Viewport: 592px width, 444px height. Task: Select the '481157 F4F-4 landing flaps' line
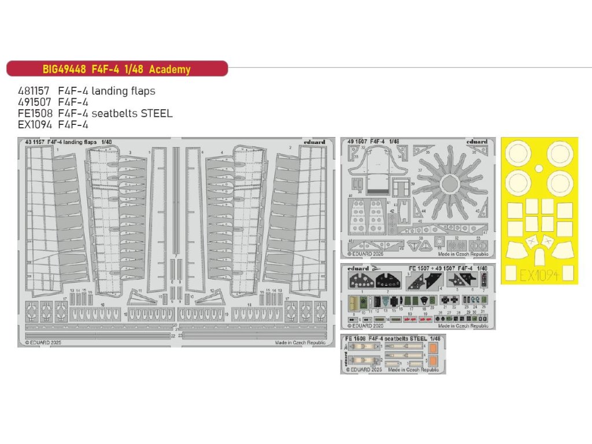click(87, 91)
